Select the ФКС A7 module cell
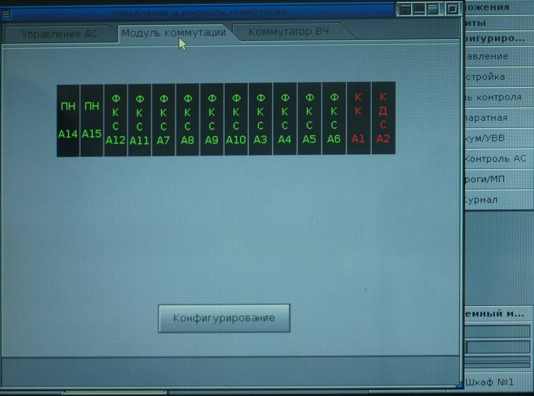The height and width of the screenshot is (396, 534). [163, 120]
